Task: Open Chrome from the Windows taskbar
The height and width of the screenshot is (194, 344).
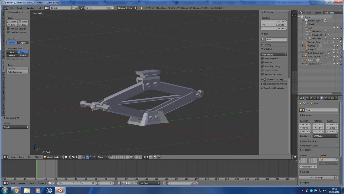Action: 16,190
